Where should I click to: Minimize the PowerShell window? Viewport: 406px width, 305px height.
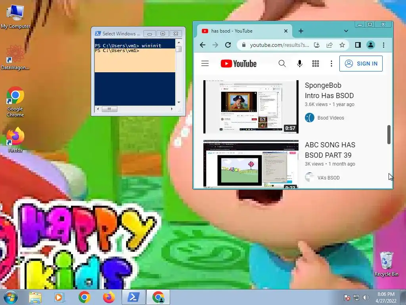tap(149, 33)
